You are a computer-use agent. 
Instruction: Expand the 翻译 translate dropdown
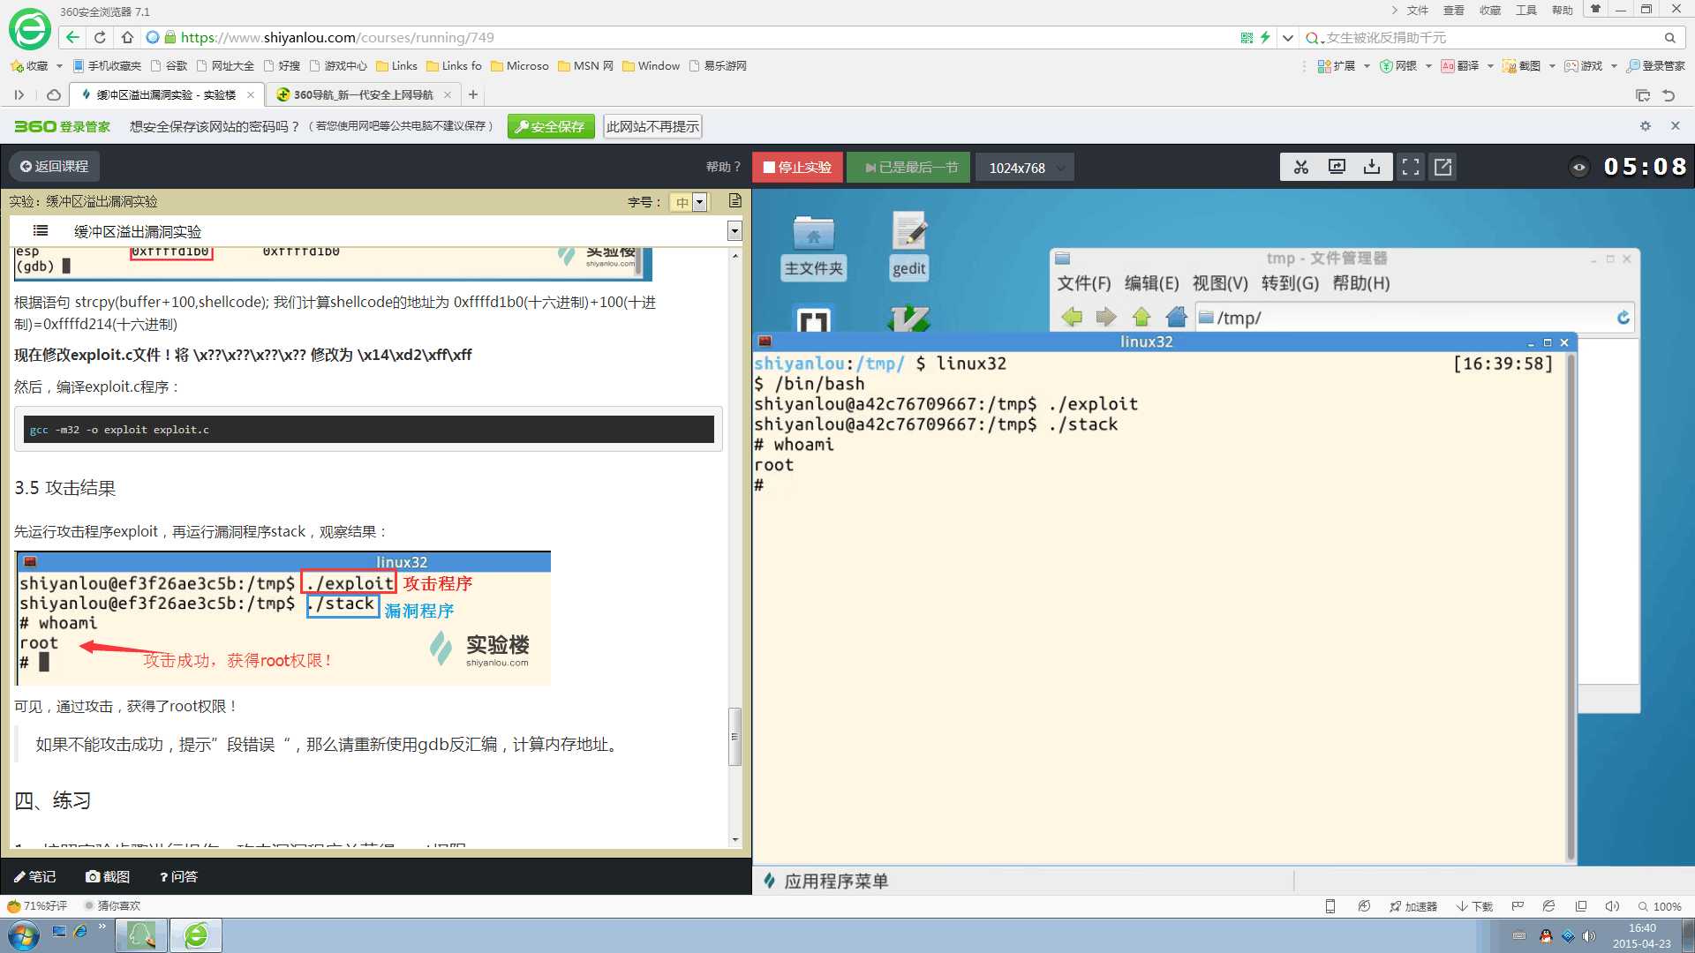coord(1490,66)
